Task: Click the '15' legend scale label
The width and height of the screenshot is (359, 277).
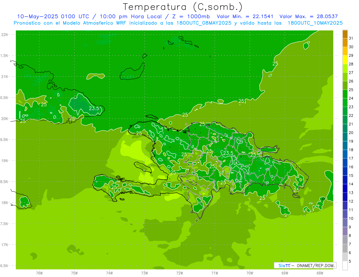Action: 351,176
